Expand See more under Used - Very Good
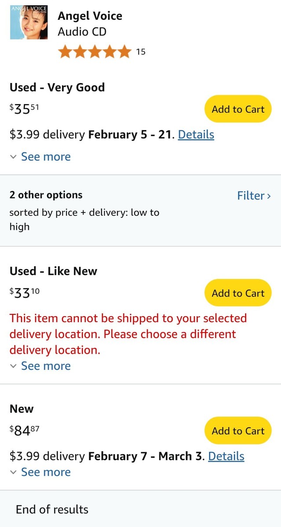Viewport: 281px width, 527px height. [45, 157]
